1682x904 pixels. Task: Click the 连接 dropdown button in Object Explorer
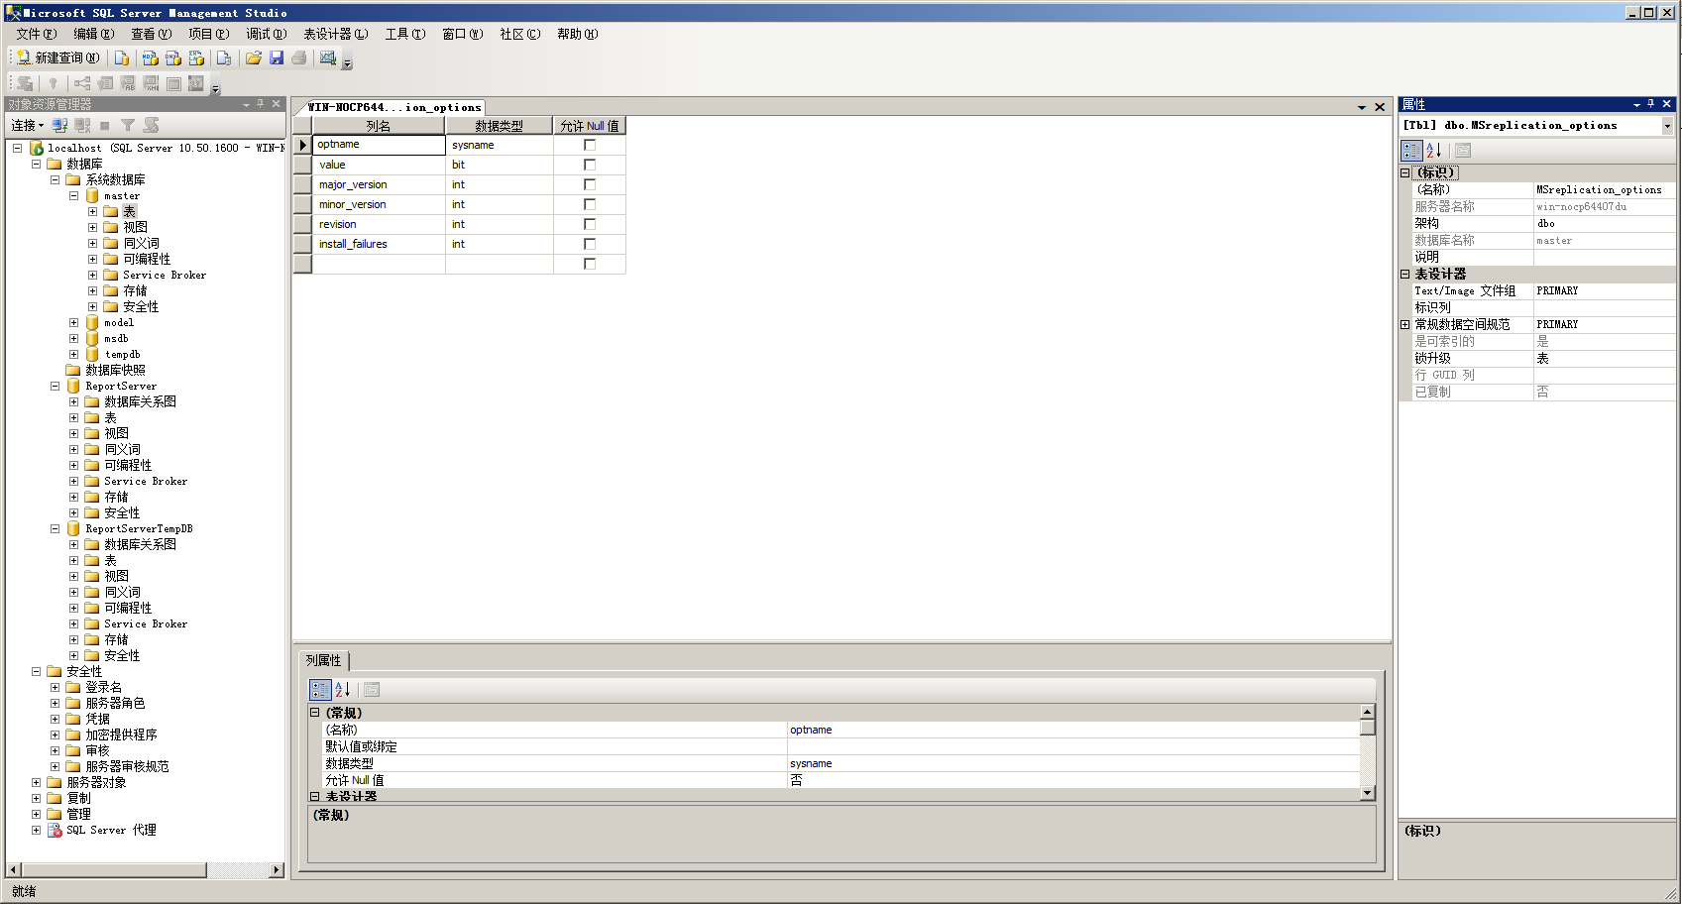27,126
